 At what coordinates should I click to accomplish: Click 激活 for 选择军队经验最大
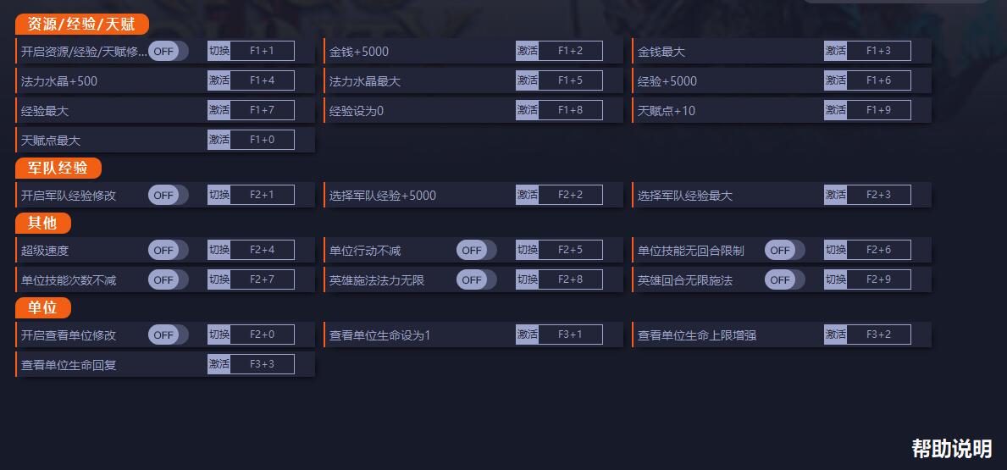[836, 195]
